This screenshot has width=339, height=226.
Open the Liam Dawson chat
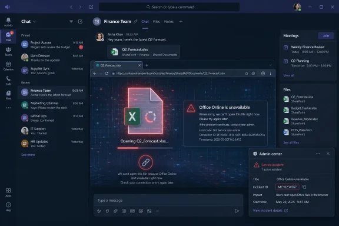[52, 58]
